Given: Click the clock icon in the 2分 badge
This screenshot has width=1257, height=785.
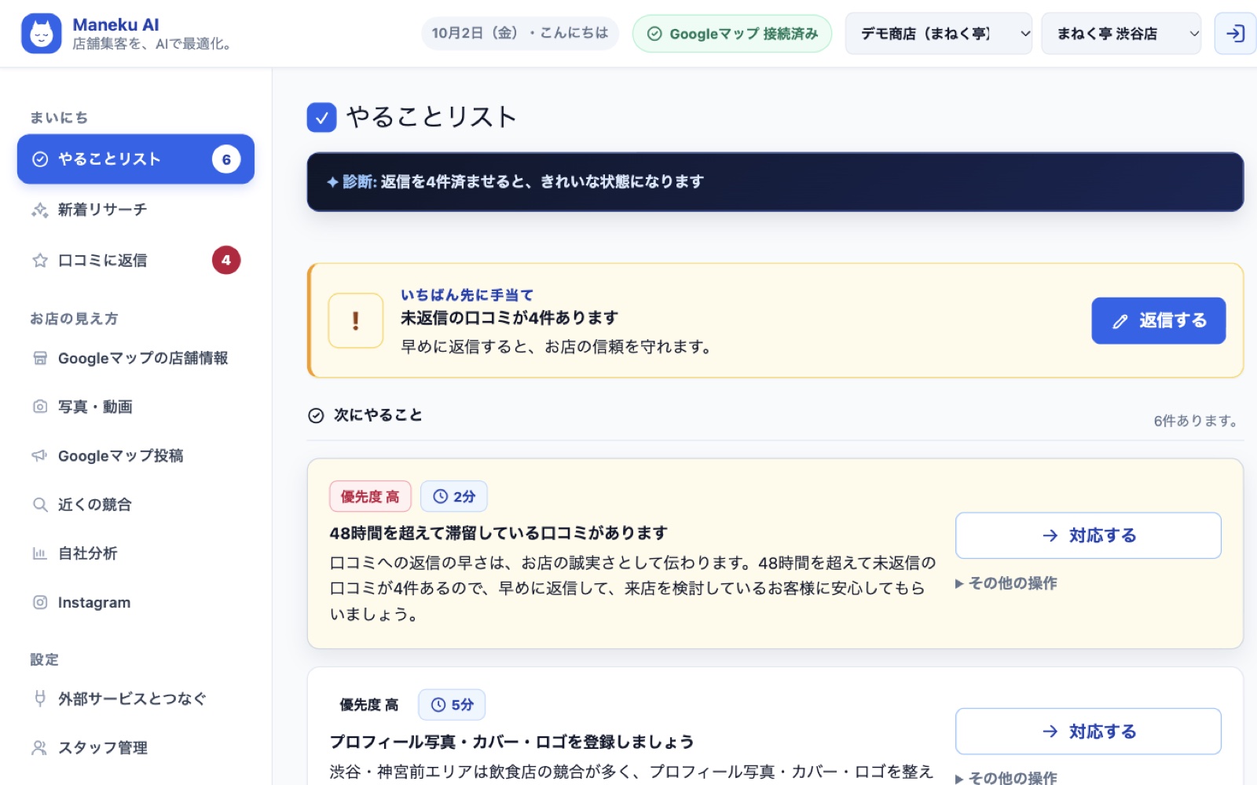Looking at the screenshot, I should 440,496.
